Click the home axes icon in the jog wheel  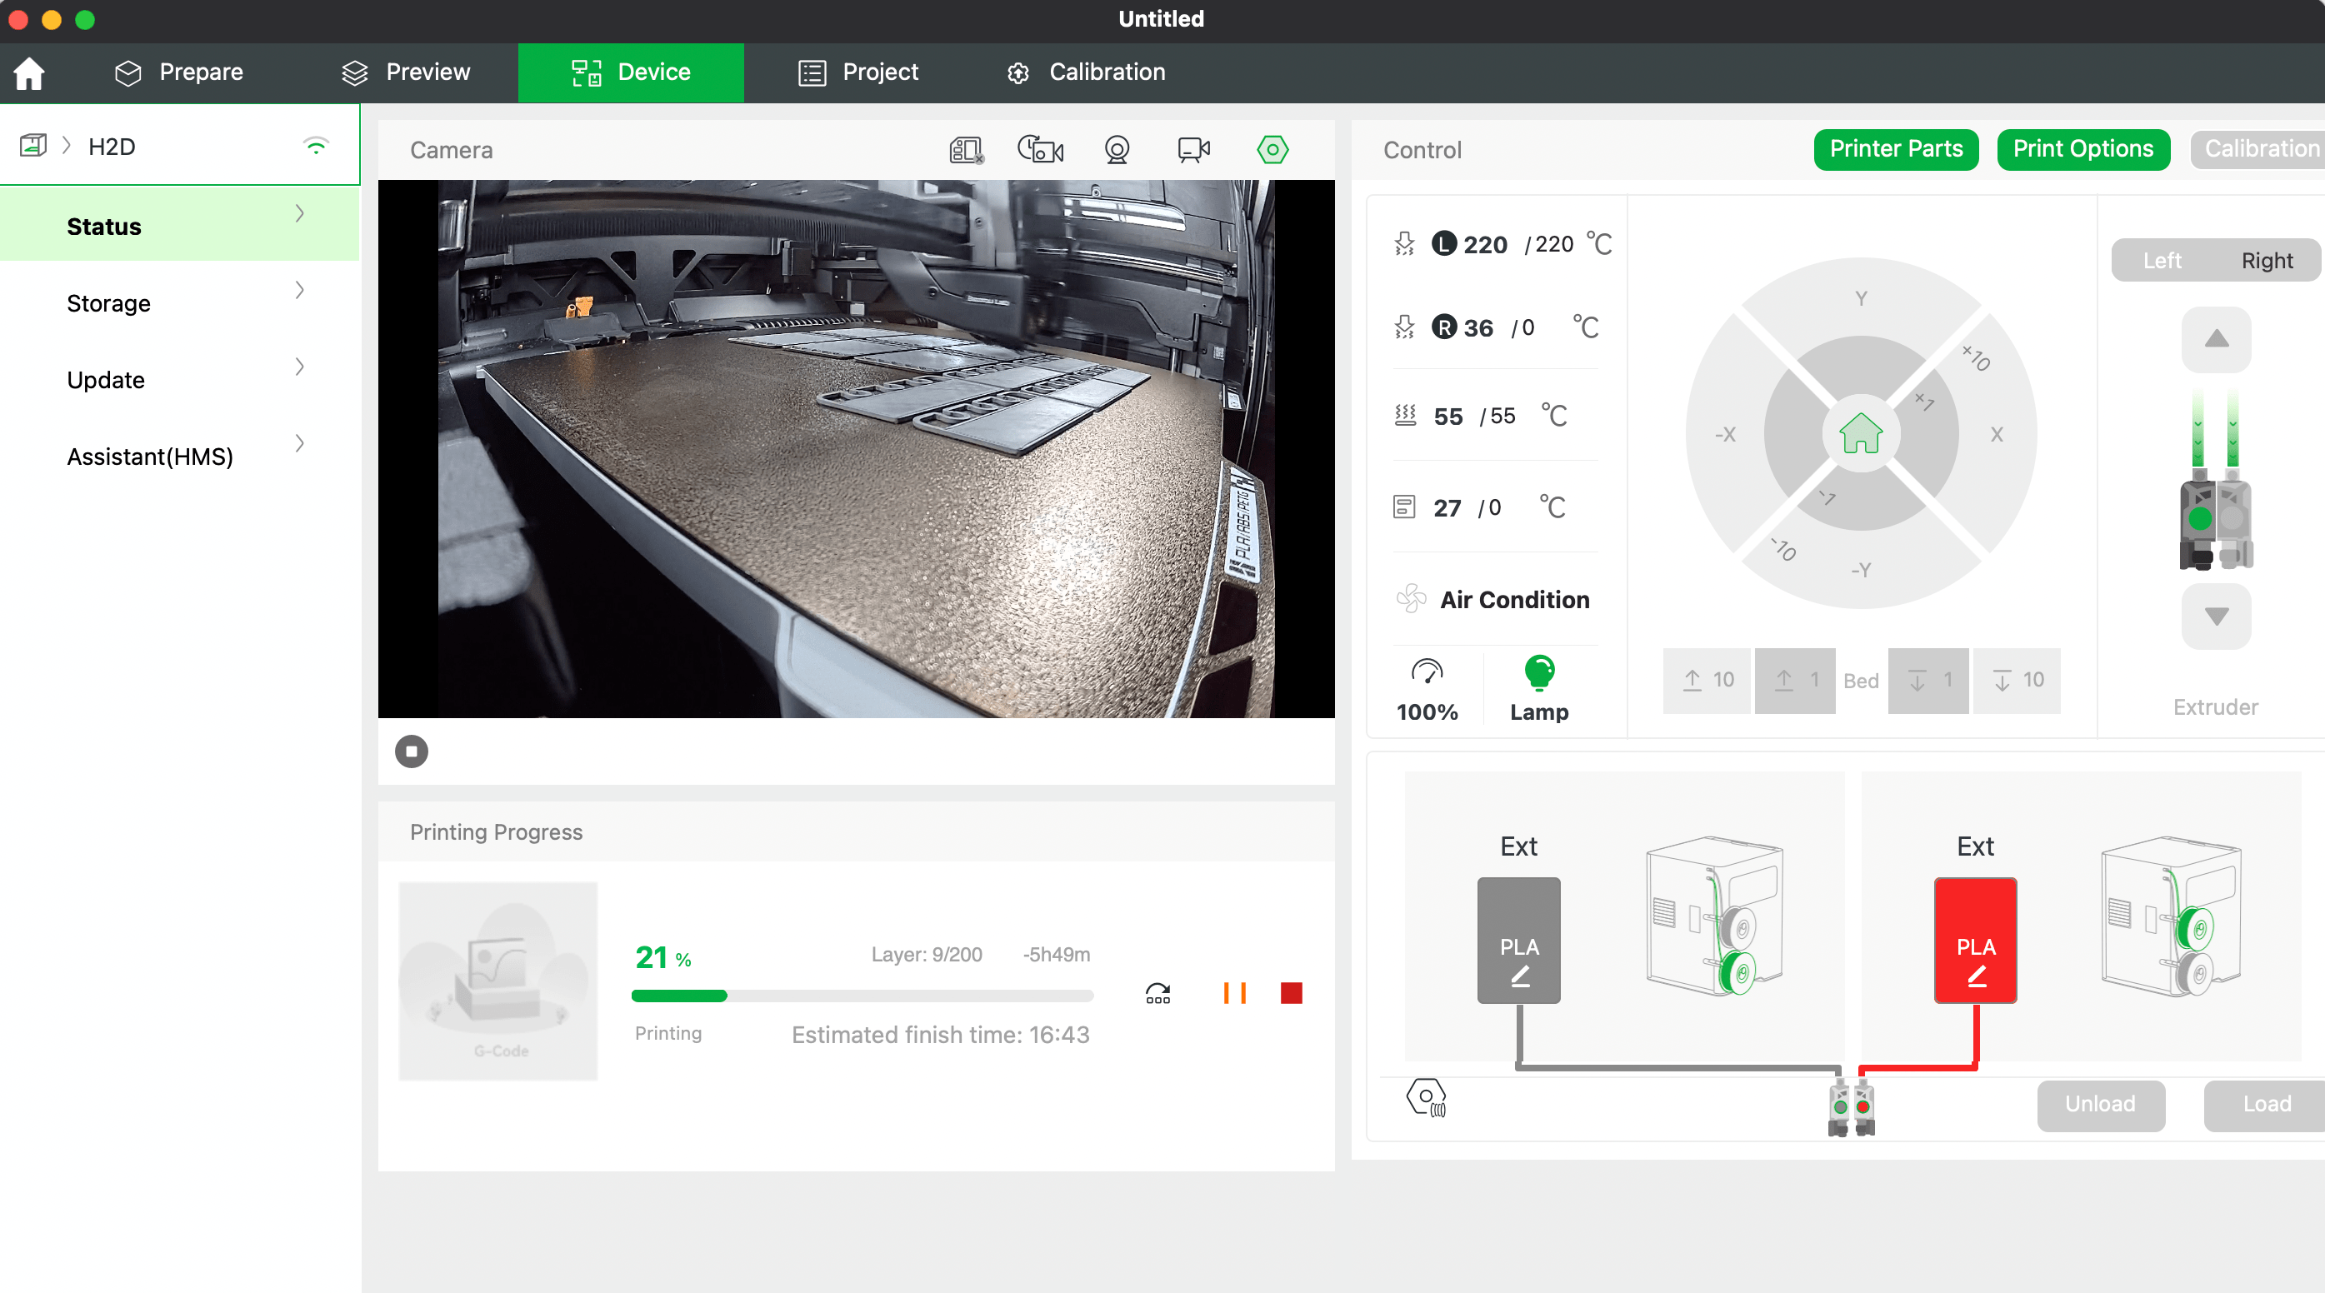click(x=1860, y=434)
